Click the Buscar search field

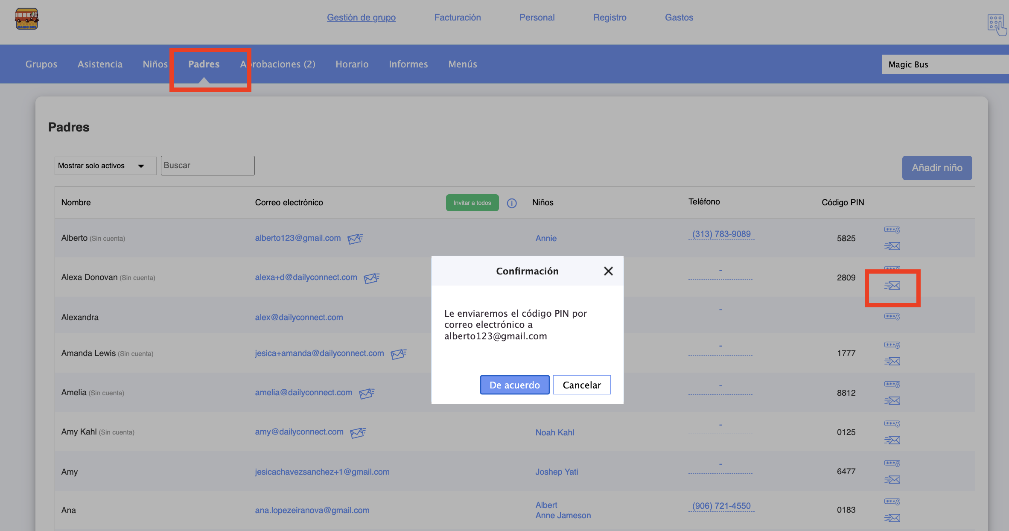click(207, 166)
